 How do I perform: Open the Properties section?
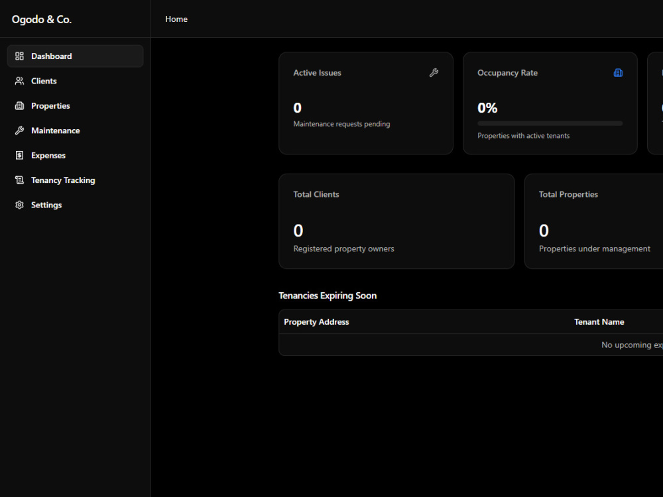tap(76, 105)
